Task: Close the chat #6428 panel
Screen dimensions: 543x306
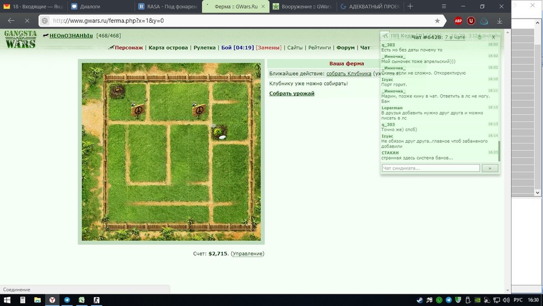Action: (x=493, y=37)
